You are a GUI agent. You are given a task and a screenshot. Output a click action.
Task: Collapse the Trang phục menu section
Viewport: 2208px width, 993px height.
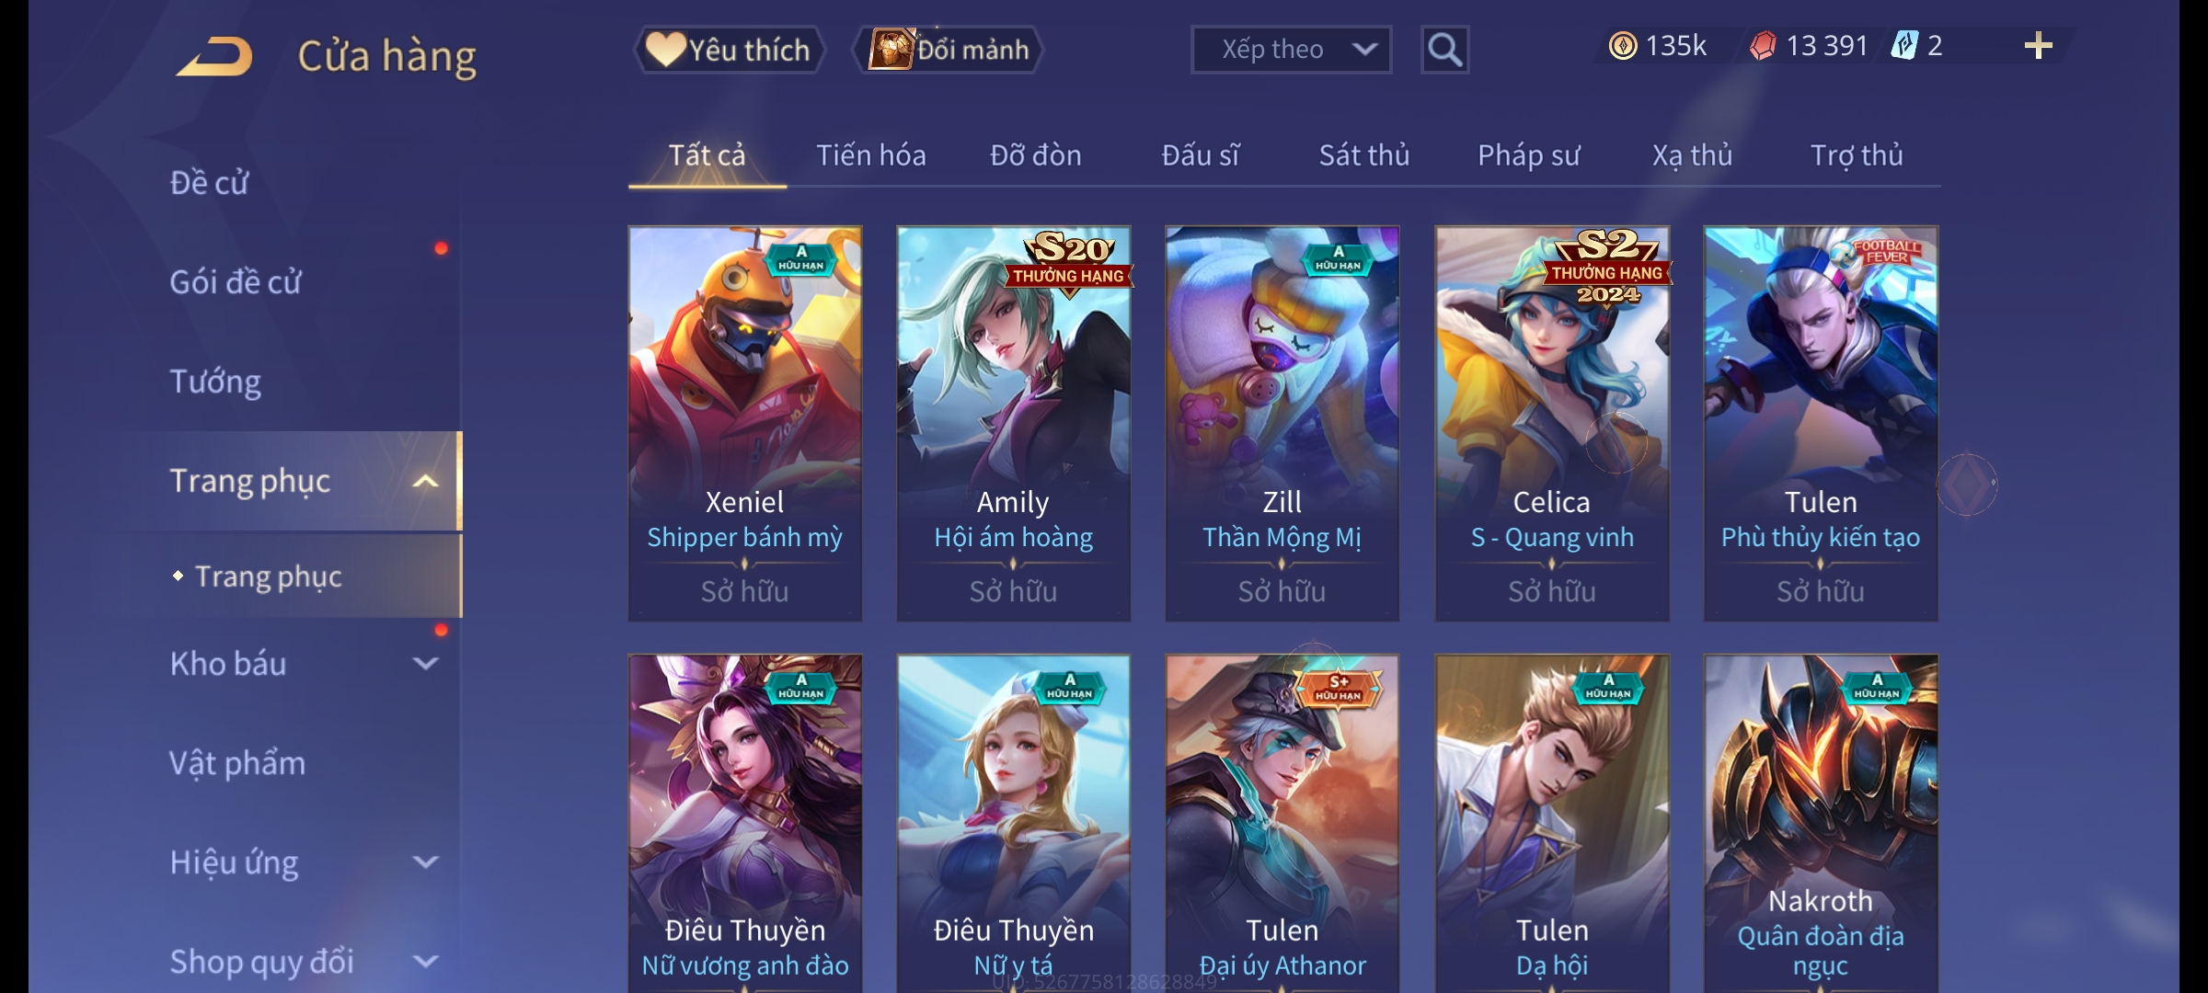click(425, 481)
